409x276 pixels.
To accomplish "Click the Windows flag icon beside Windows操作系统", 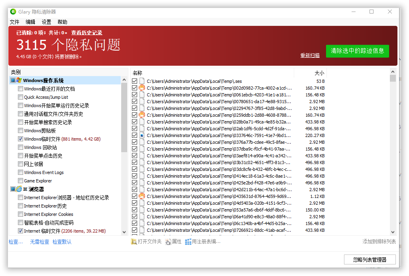I will tap(19, 80).
